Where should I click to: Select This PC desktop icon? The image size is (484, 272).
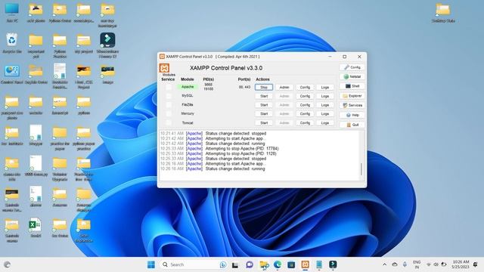tap(12, 13)
